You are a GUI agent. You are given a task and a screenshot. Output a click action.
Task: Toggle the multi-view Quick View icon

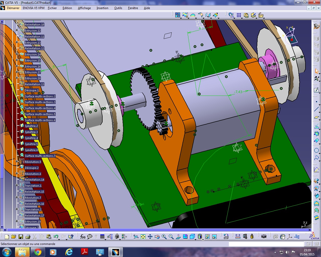click(x=185, y=237)
